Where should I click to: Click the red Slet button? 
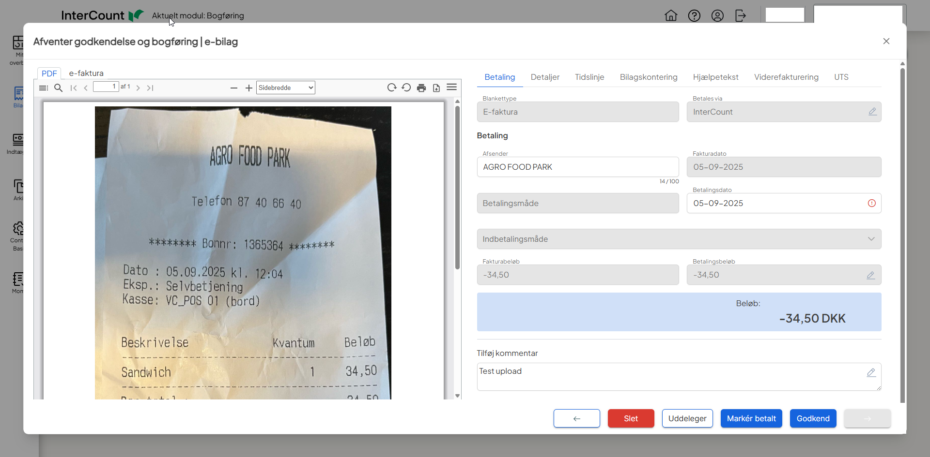631,418
